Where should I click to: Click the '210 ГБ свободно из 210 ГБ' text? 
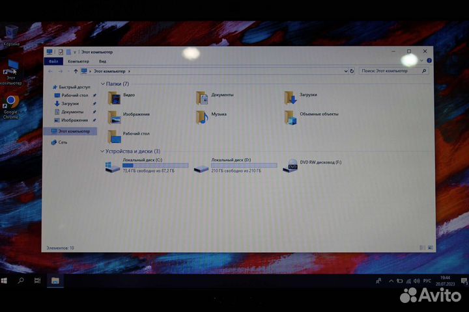(x=236, y=171)
